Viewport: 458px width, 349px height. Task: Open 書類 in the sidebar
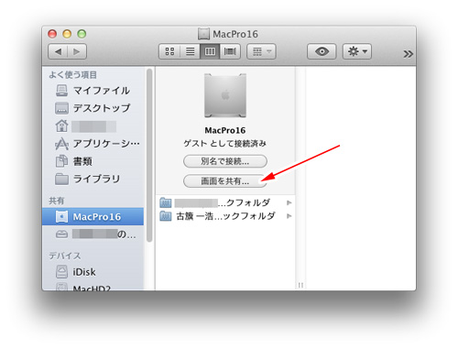[x=93, y=161]
